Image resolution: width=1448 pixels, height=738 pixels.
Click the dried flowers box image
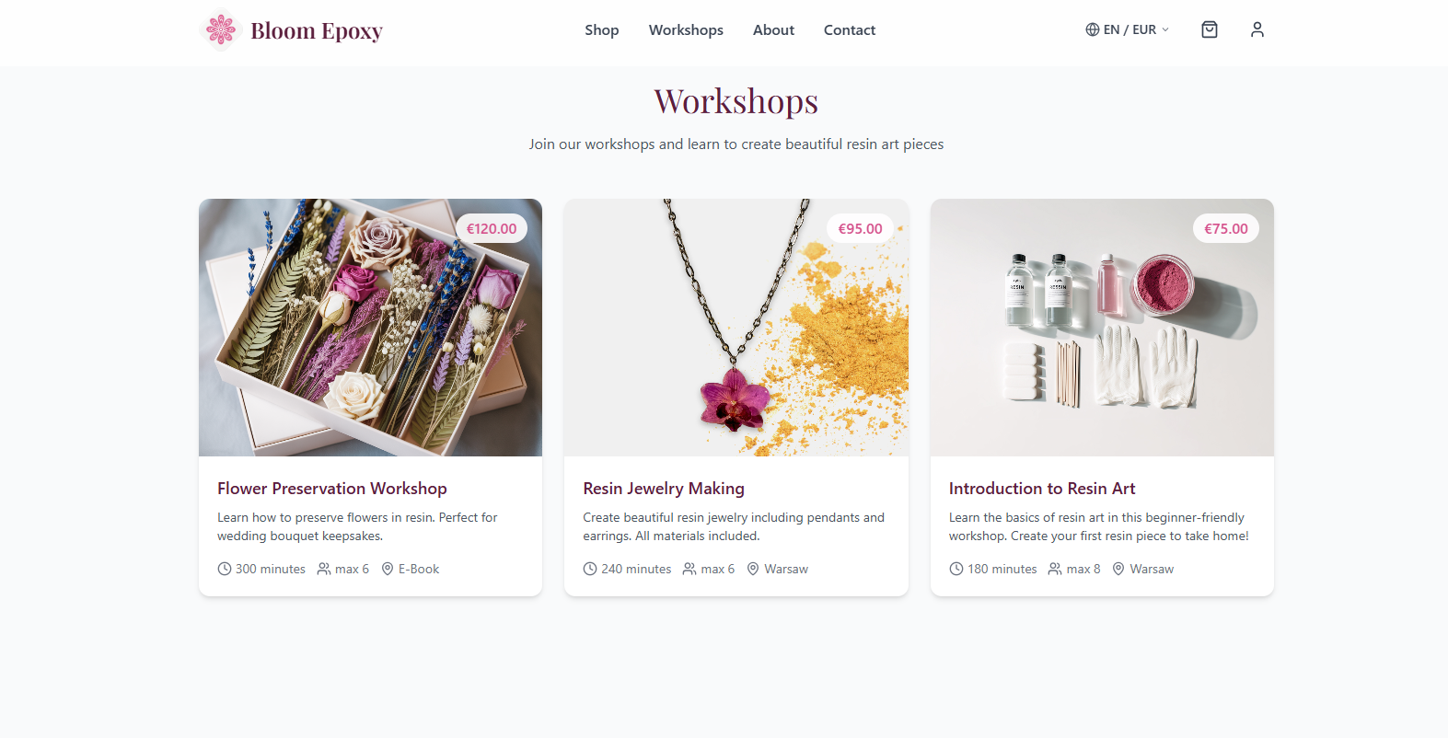[x=370, y=328]
